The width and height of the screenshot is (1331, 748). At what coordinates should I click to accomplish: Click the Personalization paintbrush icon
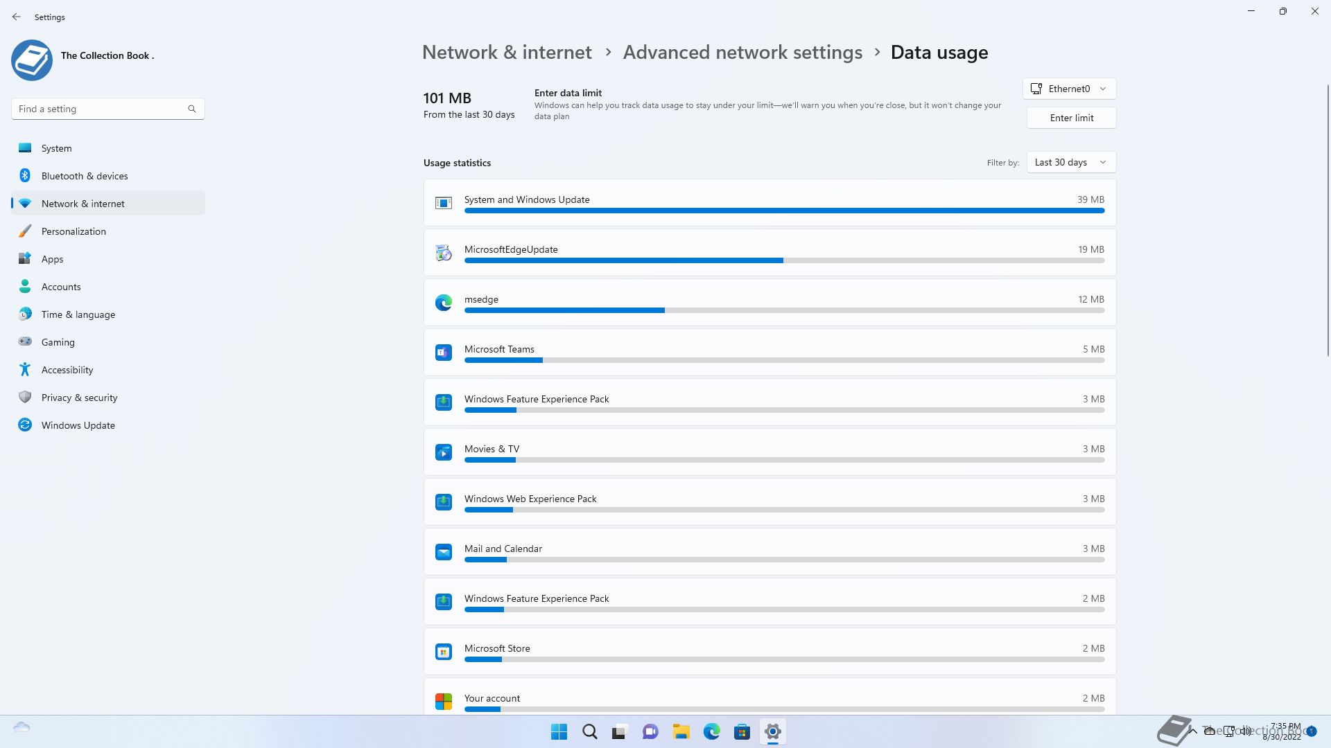click(x=25, y=231)
